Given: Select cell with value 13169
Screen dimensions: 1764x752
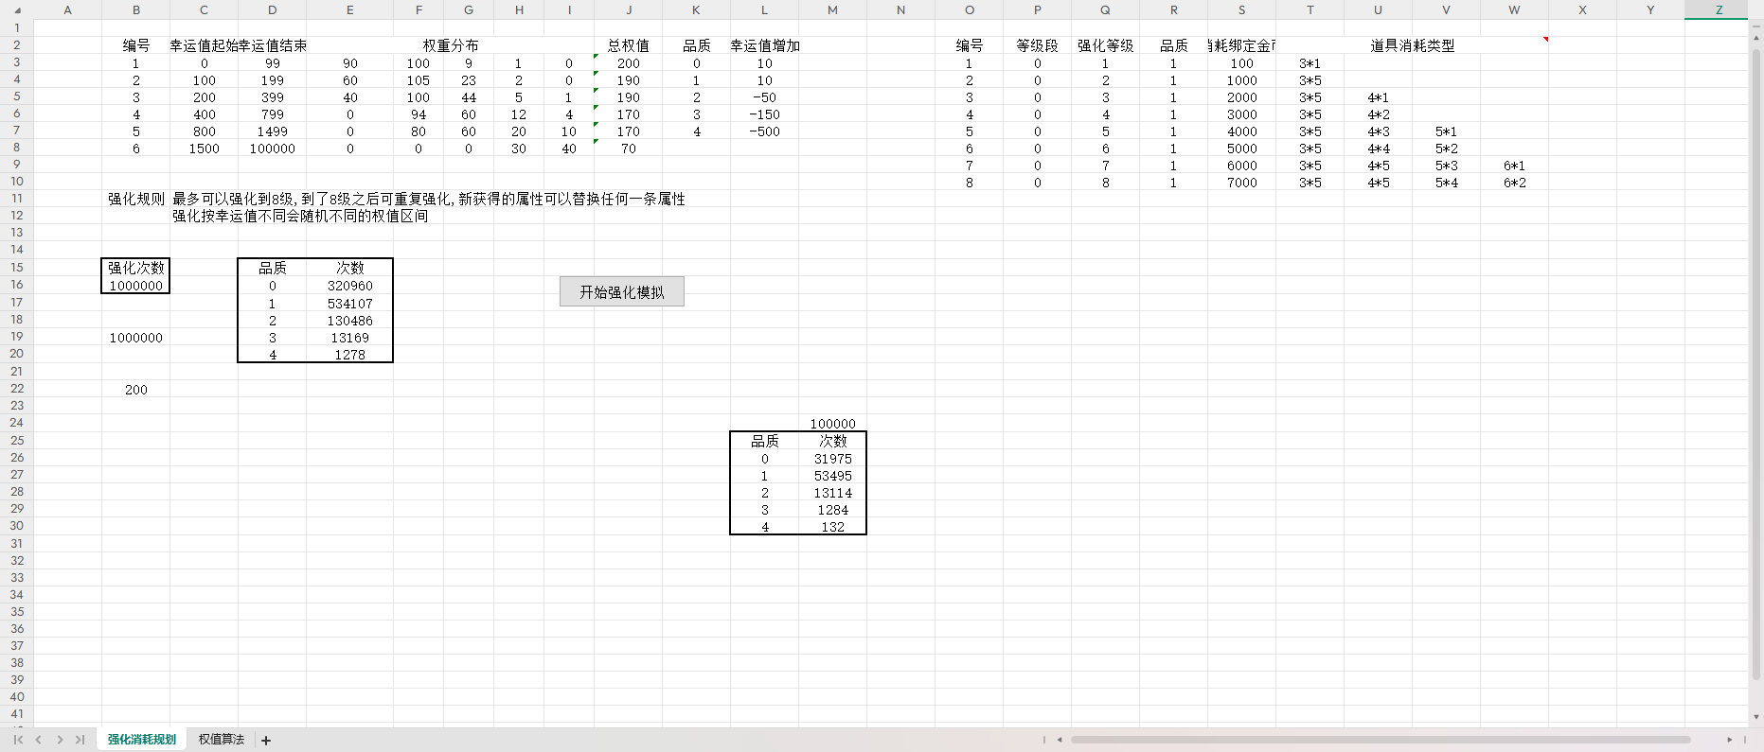Looking at the screenshot, I should coord(349,338).
